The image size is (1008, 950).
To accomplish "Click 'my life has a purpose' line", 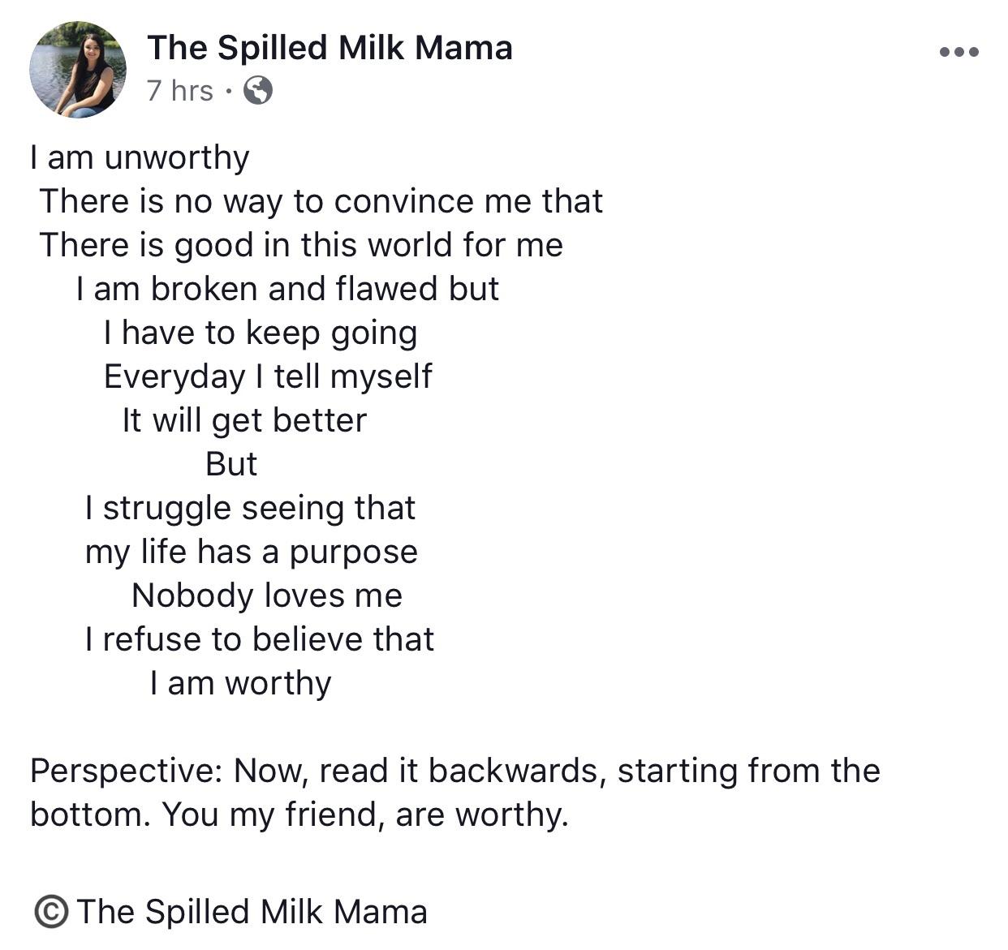I will [252, 552].
